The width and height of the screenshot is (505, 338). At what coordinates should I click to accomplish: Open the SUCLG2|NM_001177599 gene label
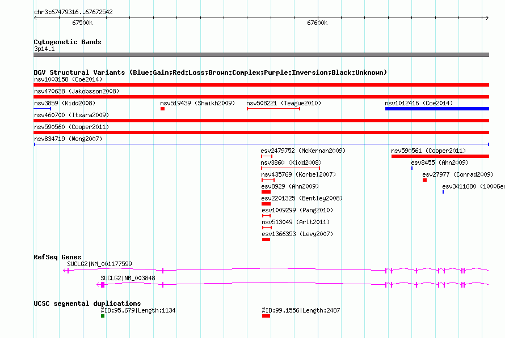99,264
